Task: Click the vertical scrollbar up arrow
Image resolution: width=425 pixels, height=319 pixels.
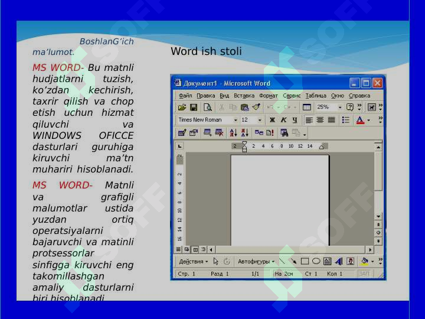Action: click(378, 147)
